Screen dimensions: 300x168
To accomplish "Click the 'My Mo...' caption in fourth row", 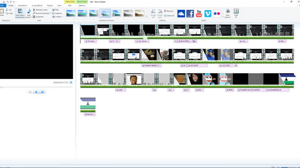I will (90, 114).
